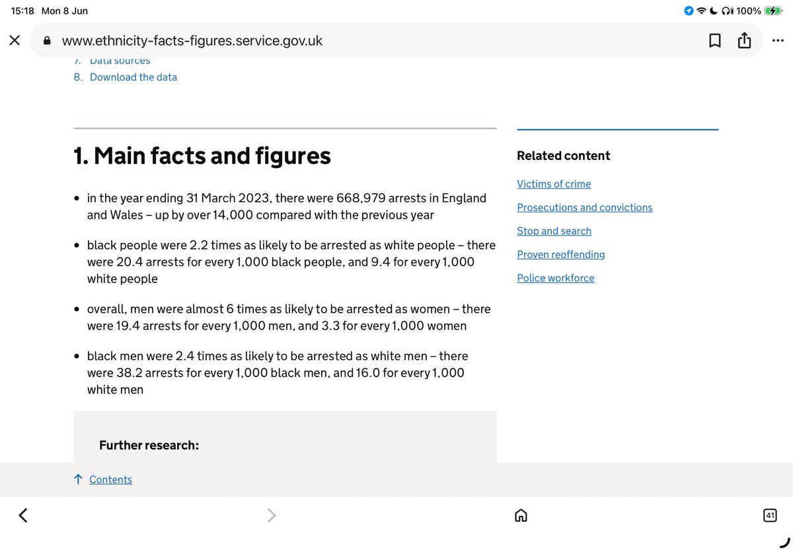Close the browser tab with the X icon
793x551 pixels.
(x=15, y=41)
